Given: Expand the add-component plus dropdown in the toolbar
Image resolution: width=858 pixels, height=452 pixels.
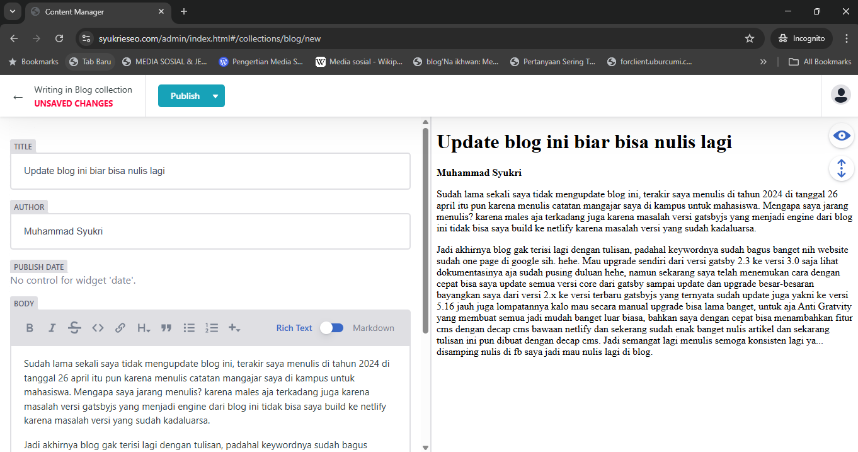Looking at the screenshot, I should 234,328.
